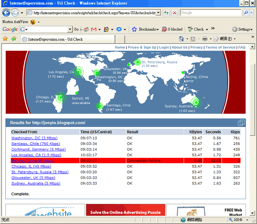Click the address bar URL field

coord(92,13)
